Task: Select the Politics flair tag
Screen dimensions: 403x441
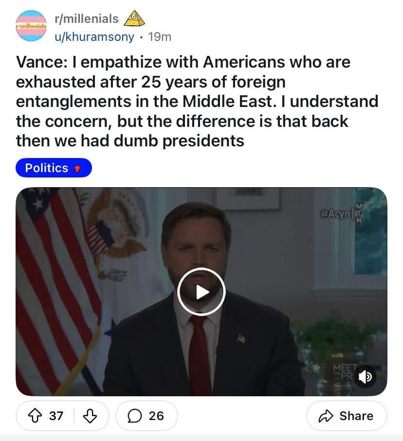Action: coord(54,168)
